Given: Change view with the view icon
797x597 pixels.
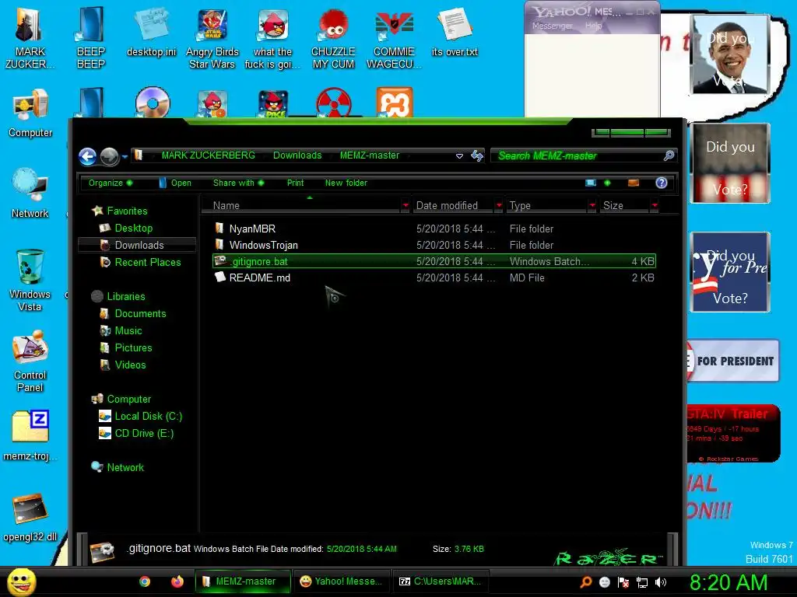Looking at the screenshot, I should [x=591, y=183].
